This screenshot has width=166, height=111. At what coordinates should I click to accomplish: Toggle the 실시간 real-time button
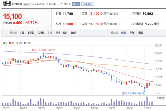pos(76,4)
